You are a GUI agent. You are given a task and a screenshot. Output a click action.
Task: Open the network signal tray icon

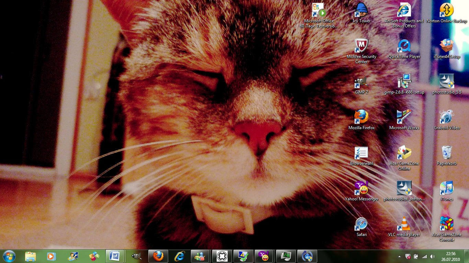click(x=424, y=256)
